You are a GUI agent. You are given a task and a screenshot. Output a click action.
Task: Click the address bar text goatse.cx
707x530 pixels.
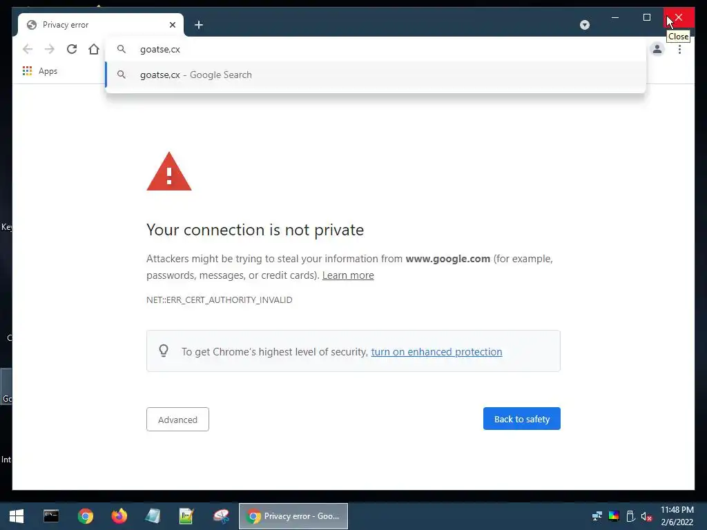point(160,49)
